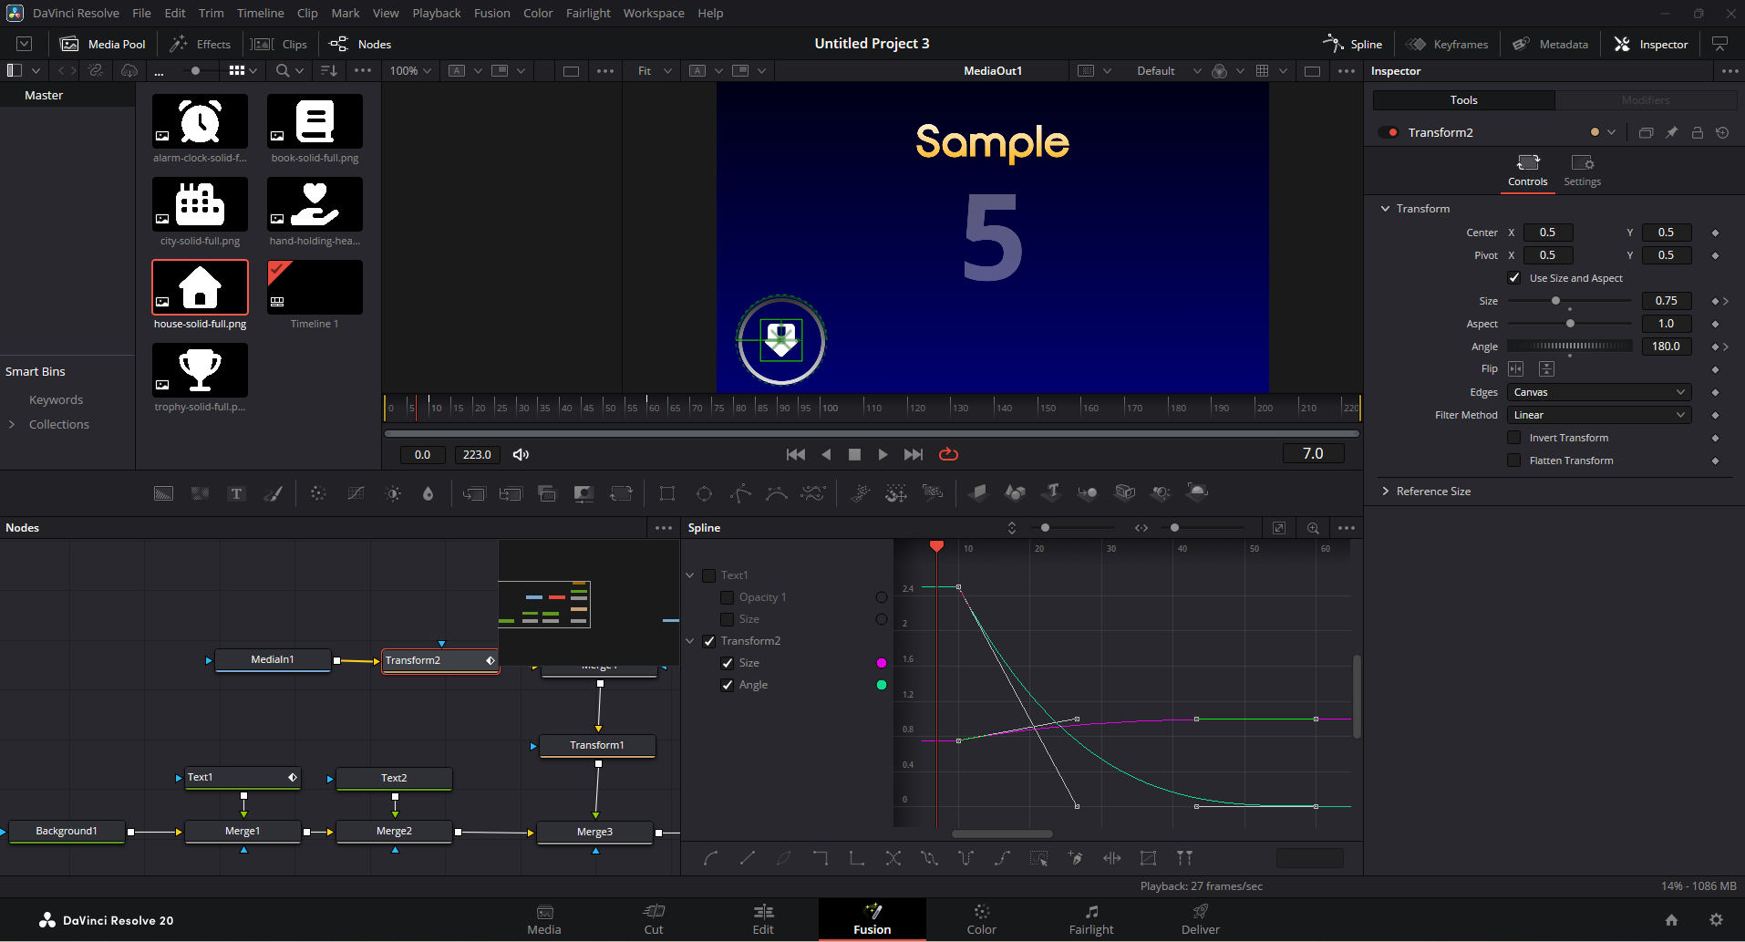Open the Edges dropdown set to Canvas

click(1598, 392)
